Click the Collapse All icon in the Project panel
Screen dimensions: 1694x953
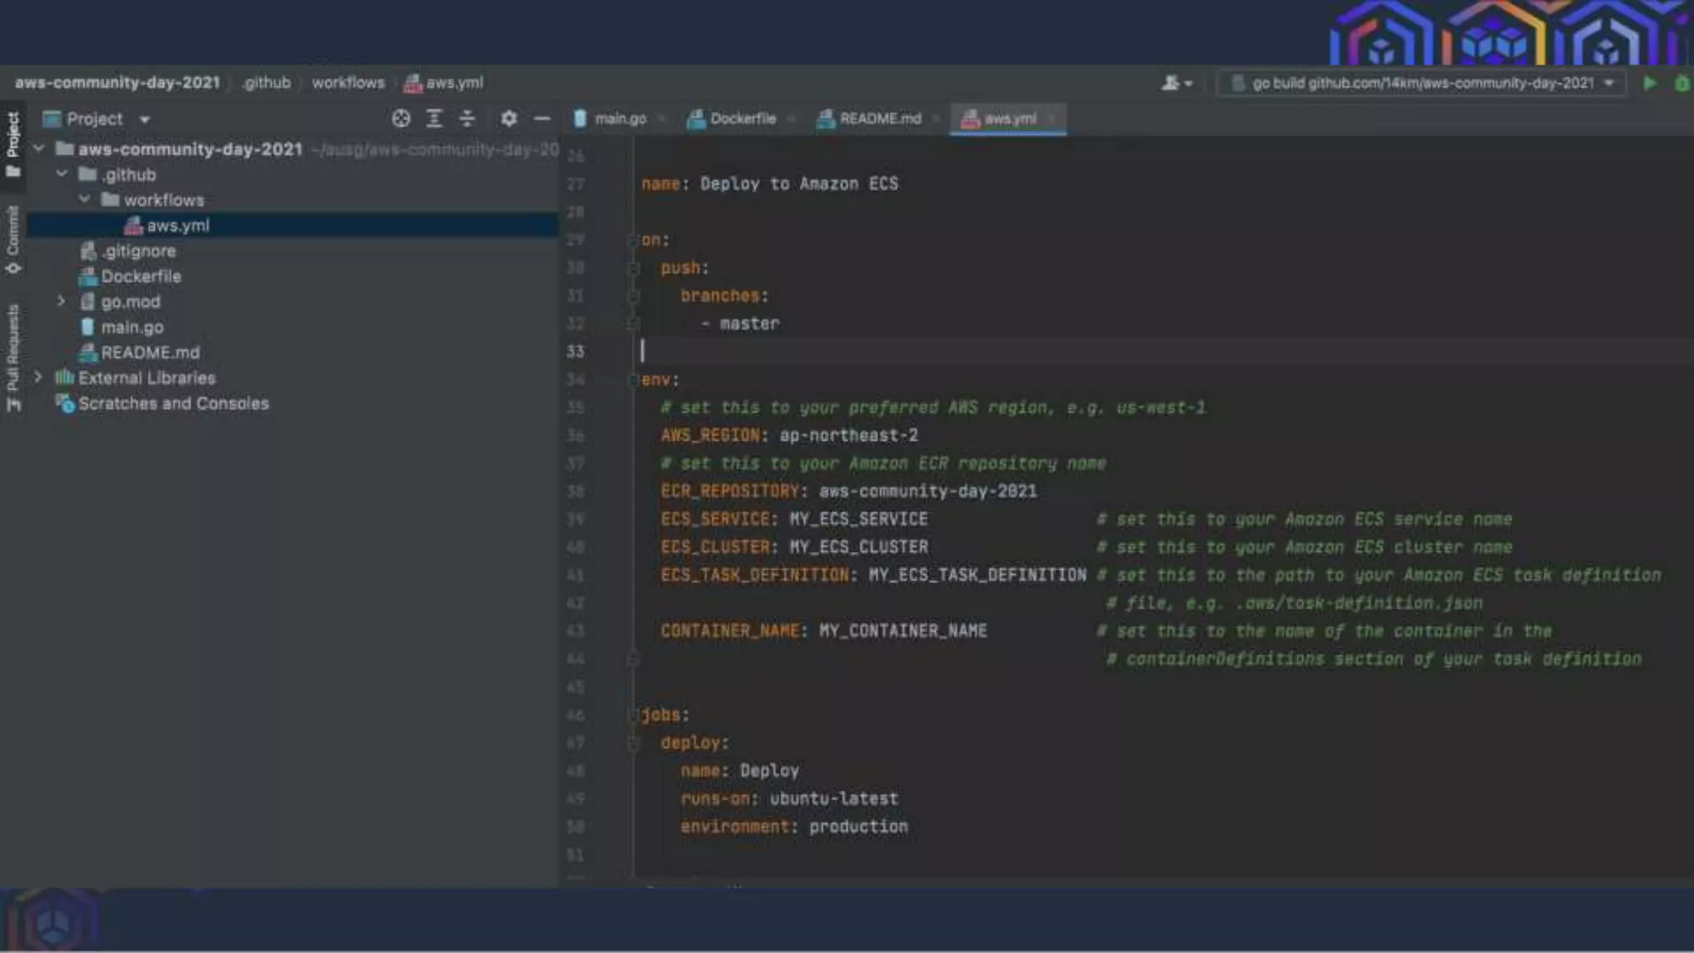467,119
